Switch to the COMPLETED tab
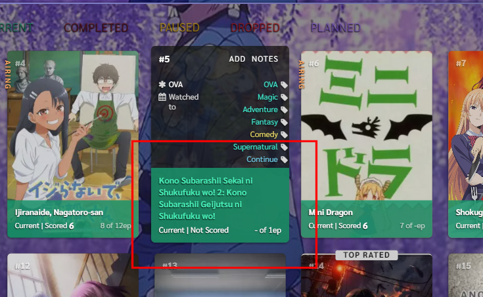 tap(96, 28)
